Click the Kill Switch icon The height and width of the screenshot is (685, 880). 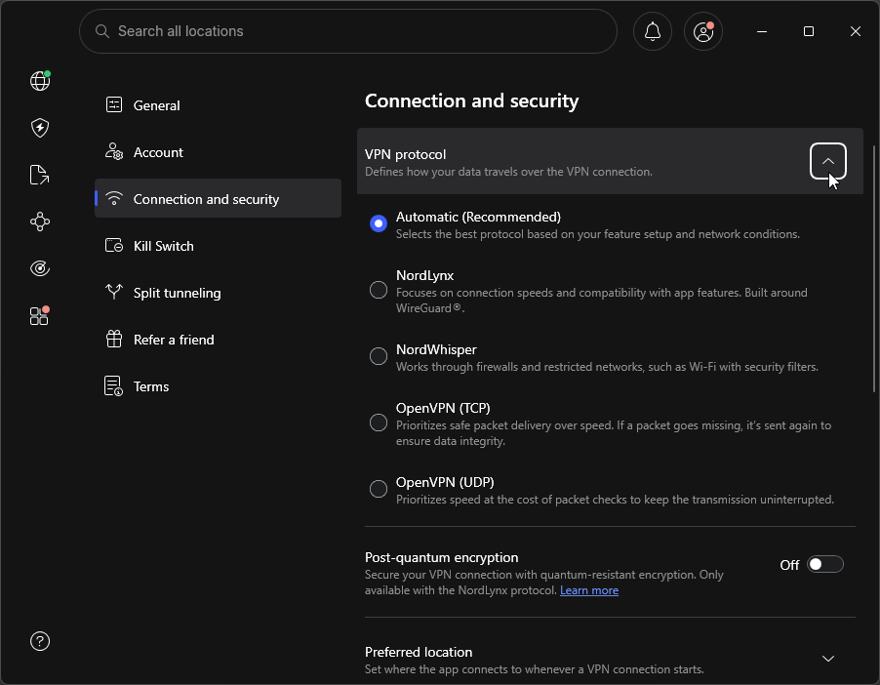coord(114,245)
